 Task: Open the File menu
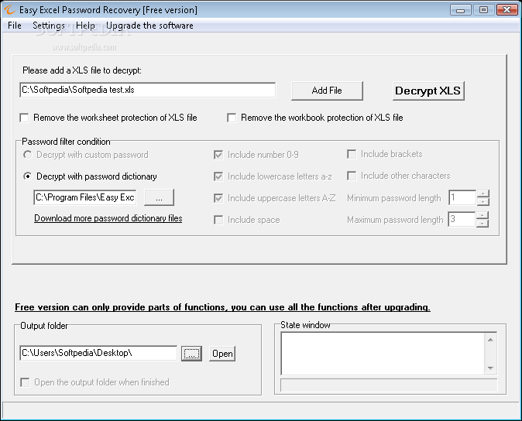[15, 26]
